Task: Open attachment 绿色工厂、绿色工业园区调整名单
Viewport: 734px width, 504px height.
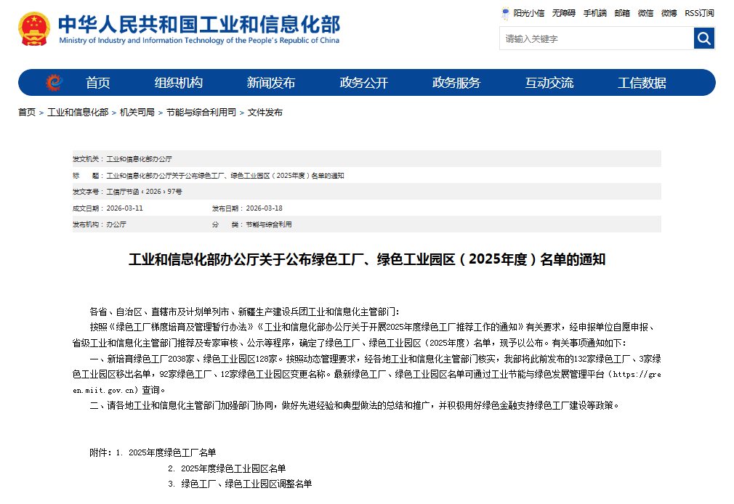Action: [x=246, y=484]
